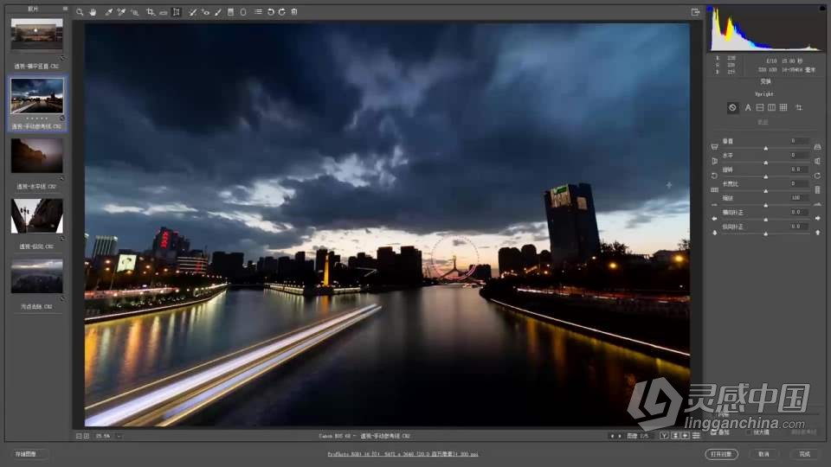The width and height of the screenshot is (831, 467).
Task: Toggle the loupe (放大镜) checkbox
Action: tap(749, 432)
